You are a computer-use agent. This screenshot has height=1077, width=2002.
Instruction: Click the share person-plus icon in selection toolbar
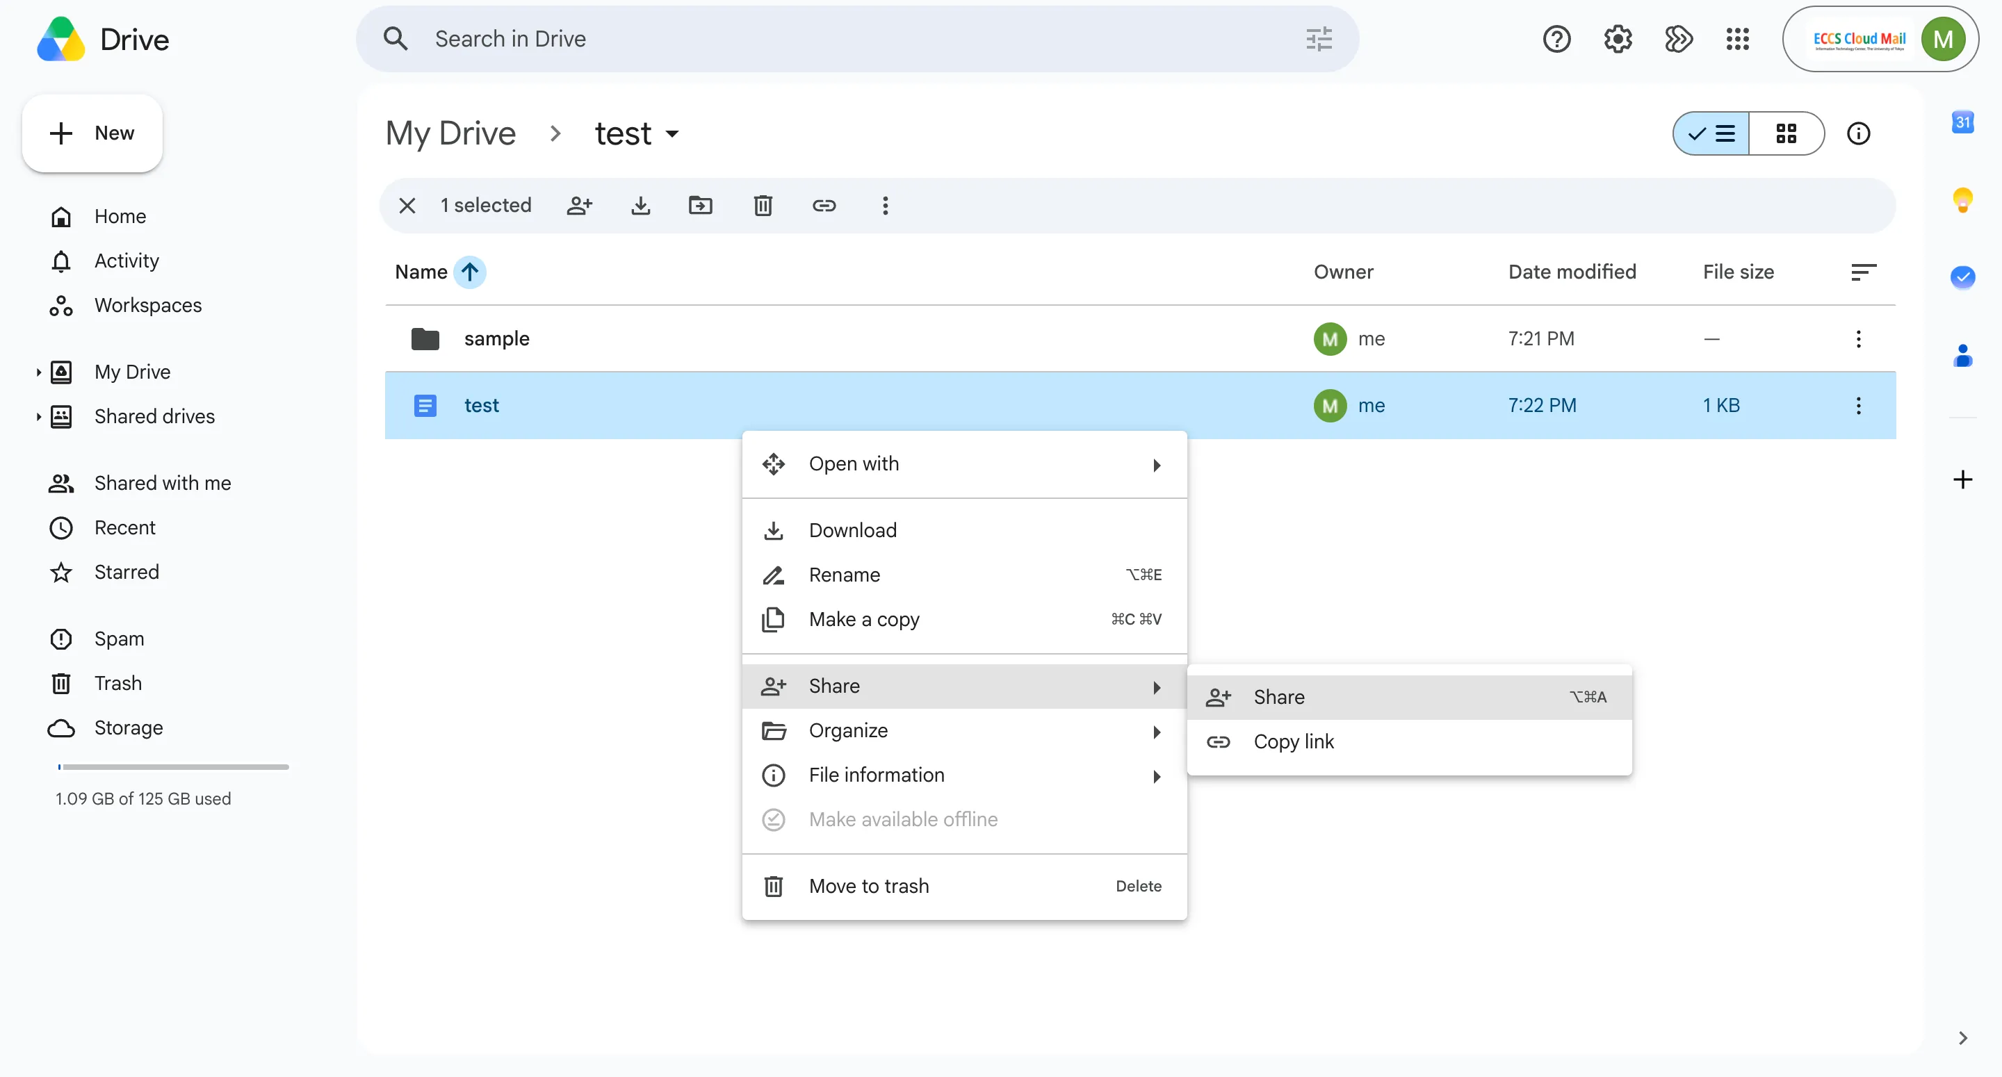(580, 205)
